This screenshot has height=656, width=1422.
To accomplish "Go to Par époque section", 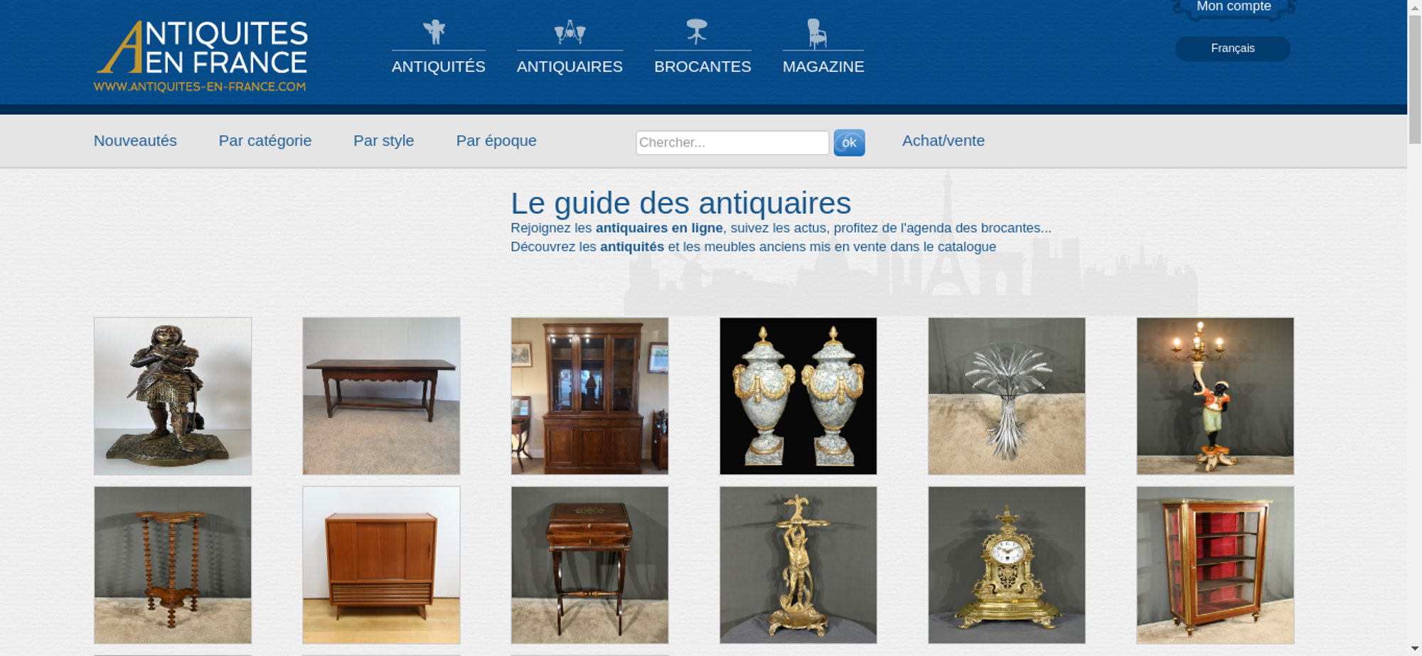I will pos(496,141).
